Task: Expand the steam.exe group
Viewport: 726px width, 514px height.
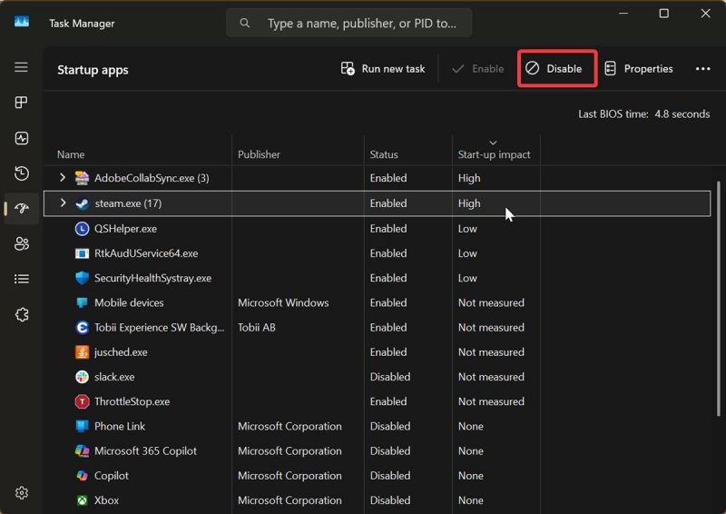Action: [x=63, y=203]
